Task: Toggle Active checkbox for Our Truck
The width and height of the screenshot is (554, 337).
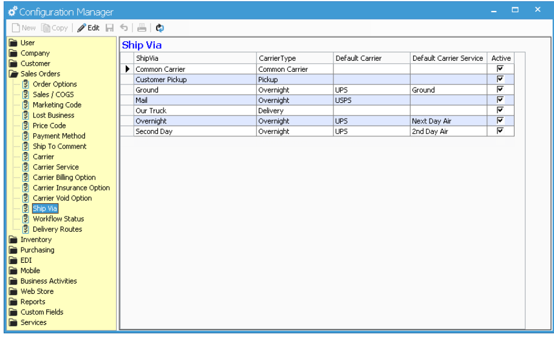Action: point(500,109)
